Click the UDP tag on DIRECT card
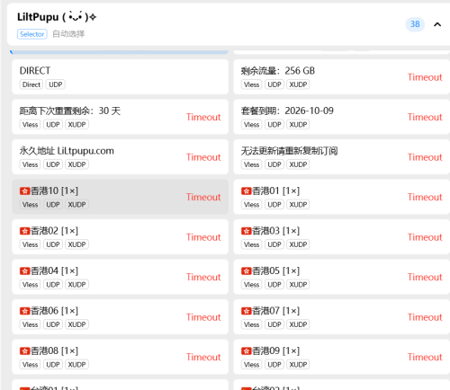Viewport: 450px width, 390px height. (56, 84)
